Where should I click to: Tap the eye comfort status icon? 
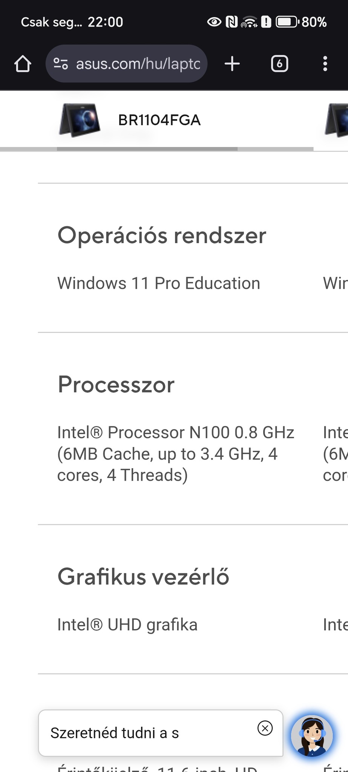coord(214,22)
